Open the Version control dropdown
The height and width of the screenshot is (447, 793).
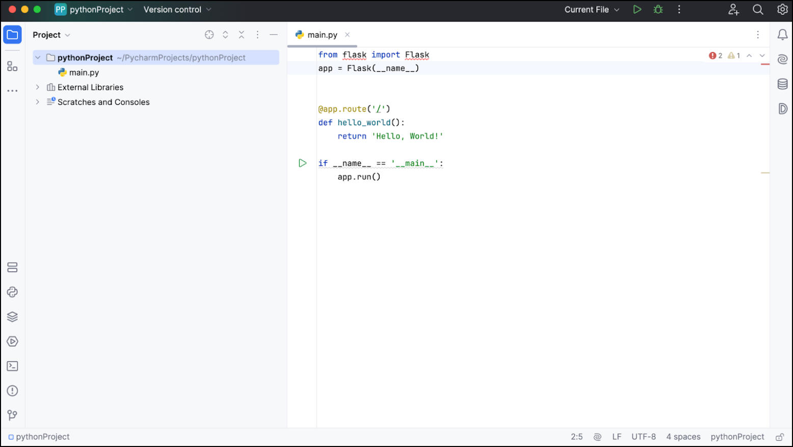(x=177, y=9)
